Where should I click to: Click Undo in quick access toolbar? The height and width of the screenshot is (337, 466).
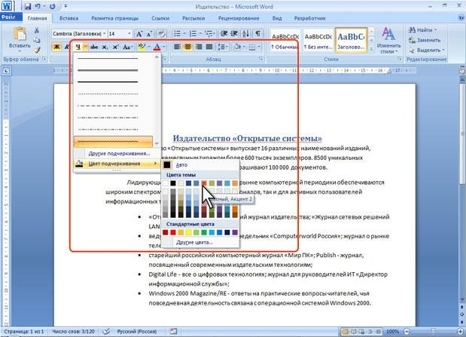tap(38, 6)
